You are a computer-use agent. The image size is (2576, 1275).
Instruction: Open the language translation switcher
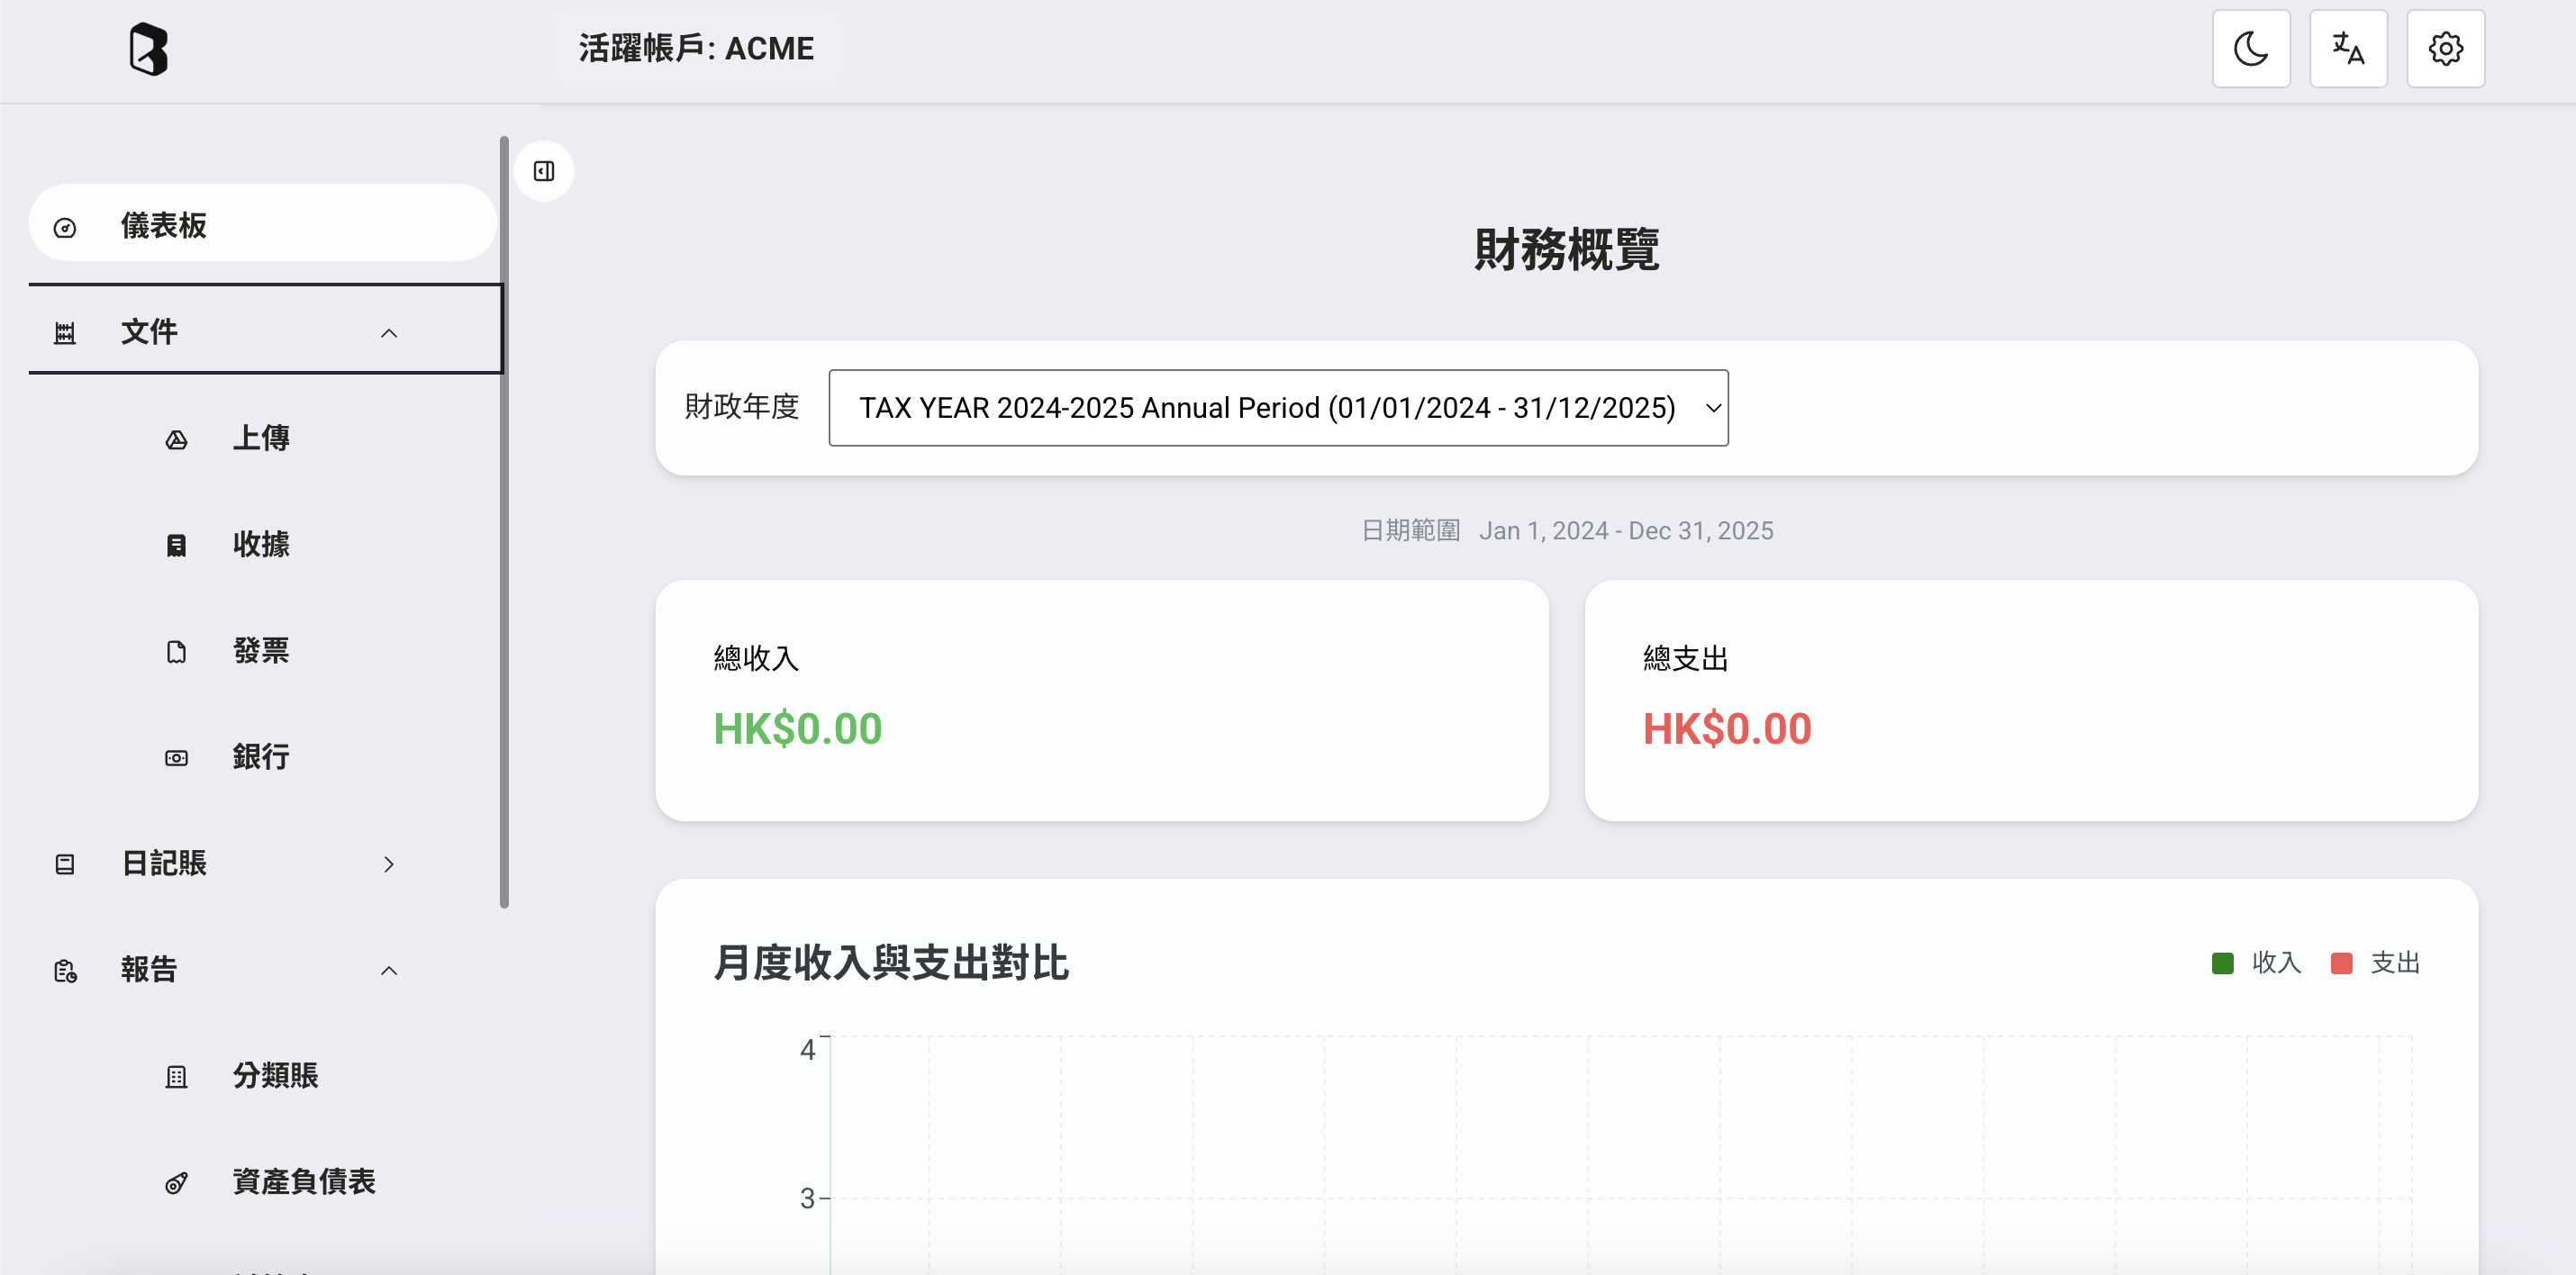(x=2347, y=49)
